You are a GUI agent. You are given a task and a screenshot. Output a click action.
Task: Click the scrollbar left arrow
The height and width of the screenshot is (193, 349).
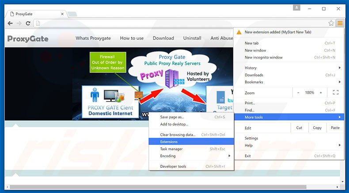(8, 187)
